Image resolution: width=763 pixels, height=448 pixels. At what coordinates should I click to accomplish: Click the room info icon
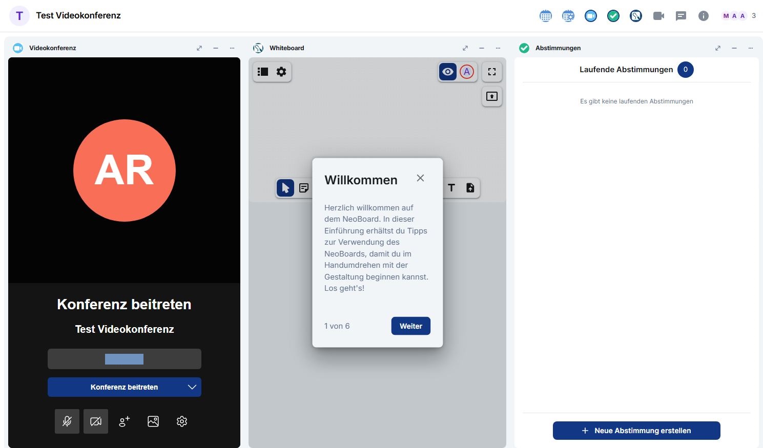[704, 16]
